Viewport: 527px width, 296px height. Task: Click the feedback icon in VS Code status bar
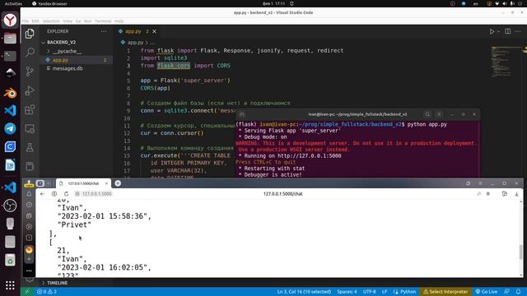click(x=506, y=292)
